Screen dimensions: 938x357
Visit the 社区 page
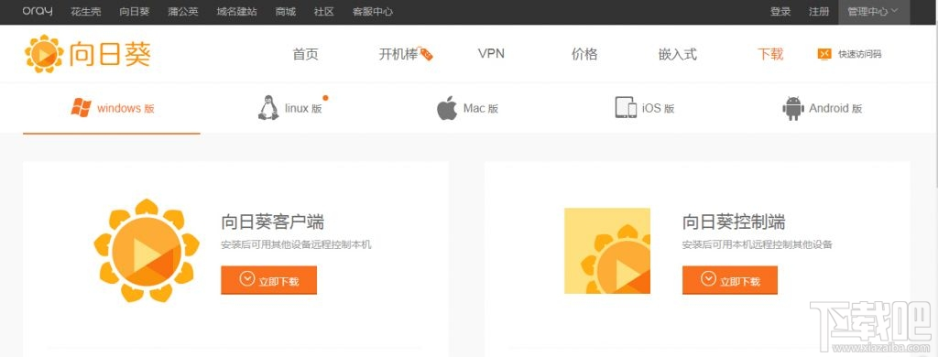pyautogui.click(x=323, y=11)
